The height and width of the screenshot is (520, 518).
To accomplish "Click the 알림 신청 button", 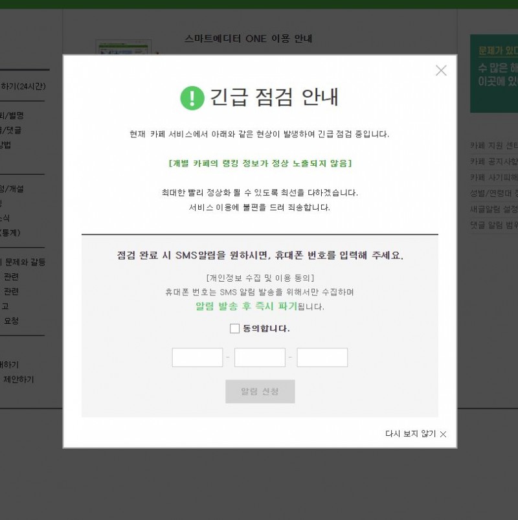I will point(260,391).
